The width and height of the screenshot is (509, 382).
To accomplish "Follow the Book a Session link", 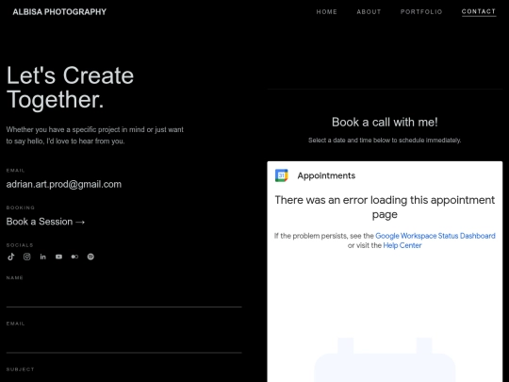I will [45, 222].
